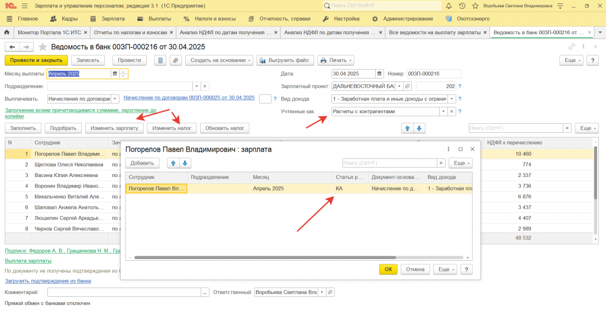Image resolution: width=606 pixels, height=311 pixels.
Task: Click horizontal scrollbar in зарплата dialog
Action: tap(265, 257)
